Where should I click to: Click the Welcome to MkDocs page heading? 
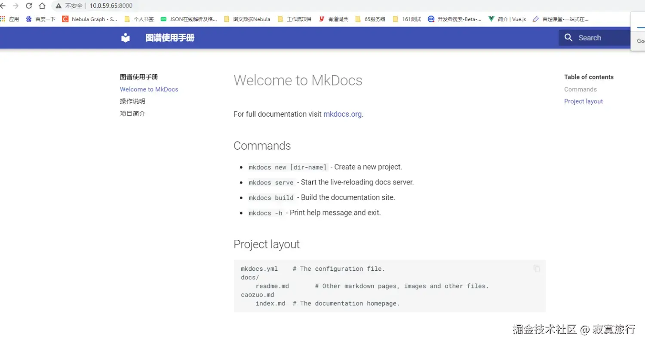[298, 81]
